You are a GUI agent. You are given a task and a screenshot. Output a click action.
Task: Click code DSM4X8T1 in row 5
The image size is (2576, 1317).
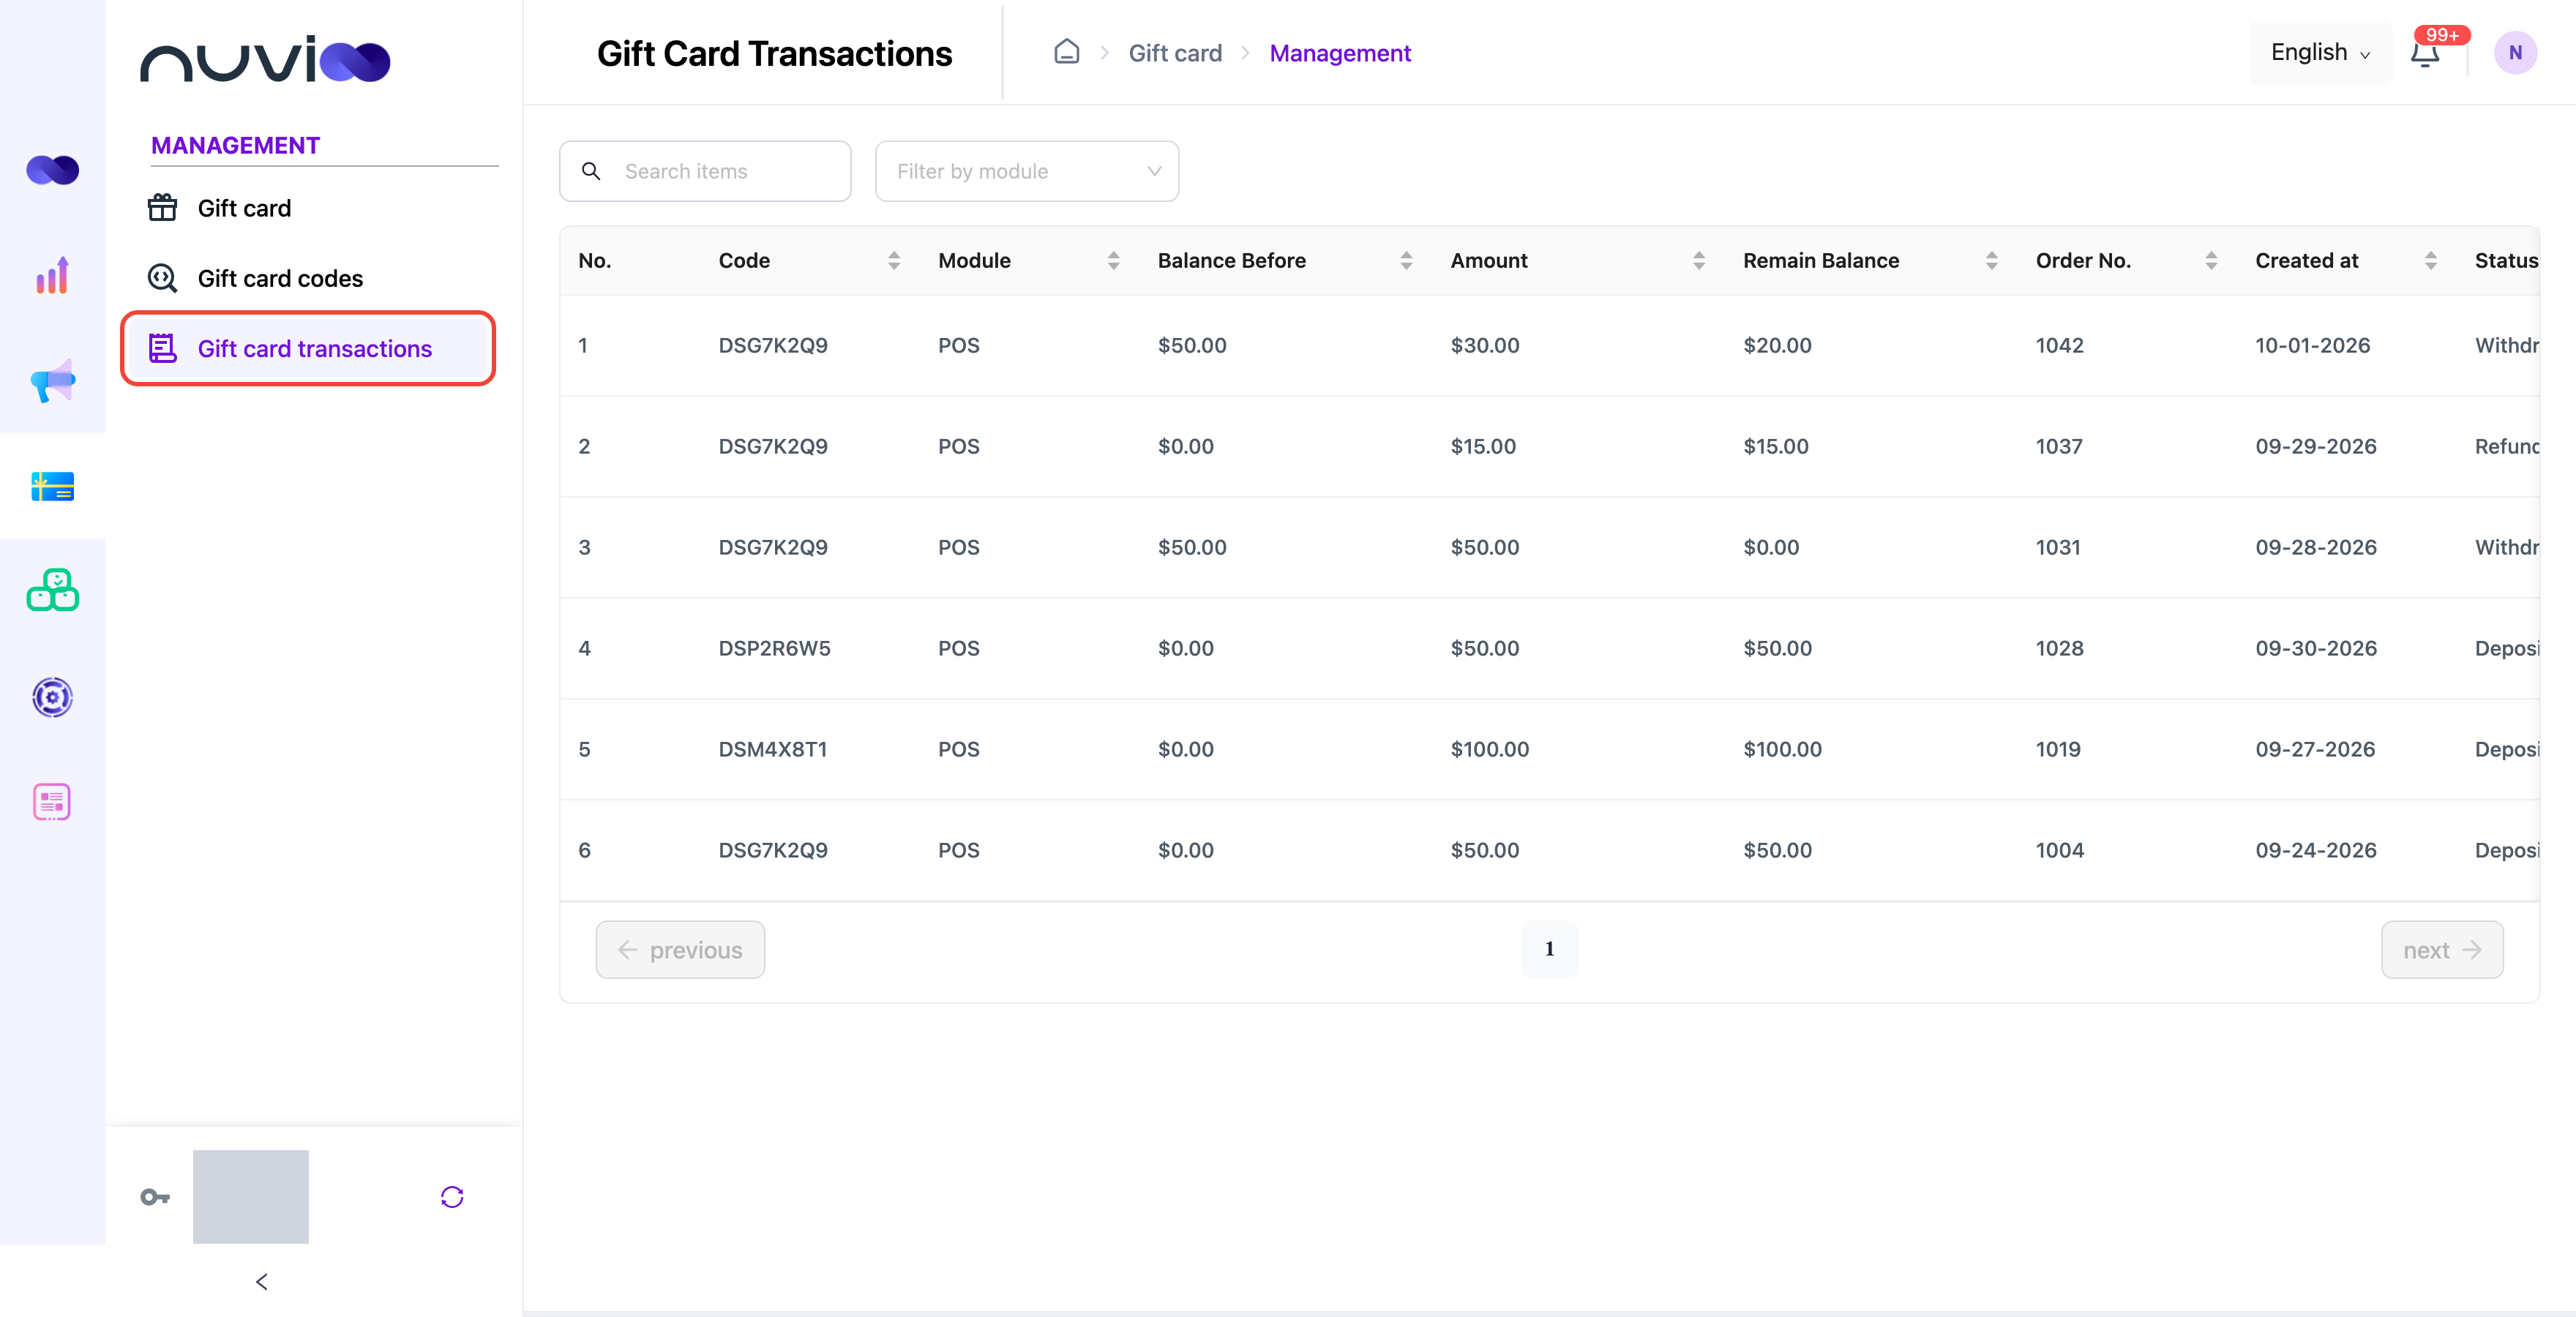772,749
